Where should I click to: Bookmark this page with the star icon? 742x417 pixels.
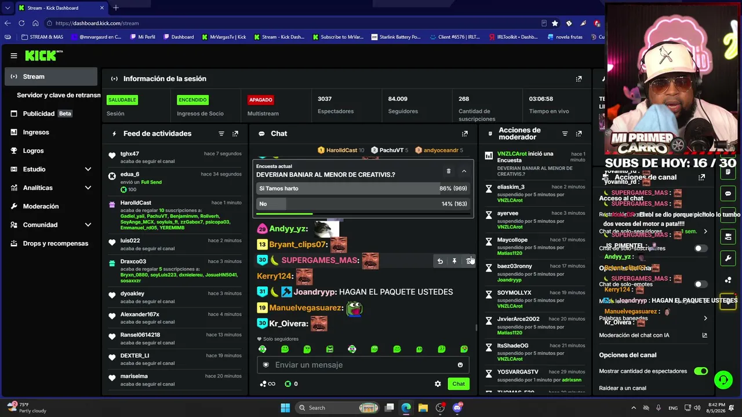pyautogui.click(x=555, y=23)
